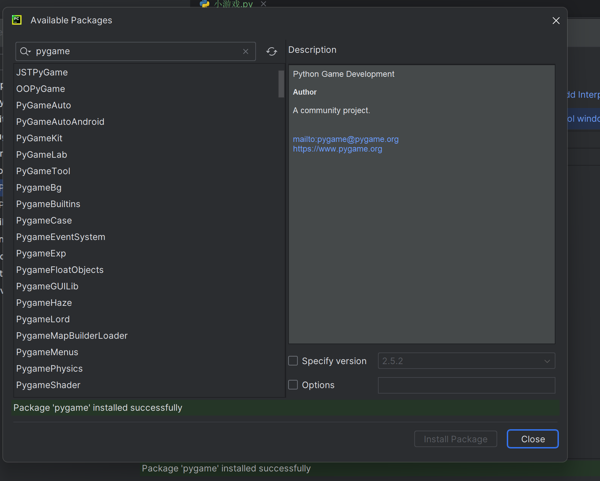Click the search magnifier icon
Image resolution: width=600 pixels, height=481 pixels.
25,51
